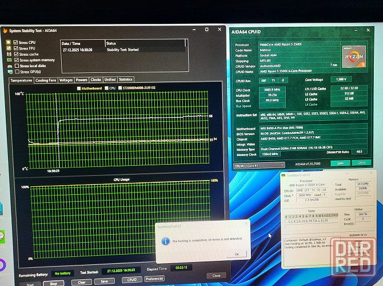383x286 pixels.
Task: Click the 66 temperature reading on graph
Action: point(211,116)
